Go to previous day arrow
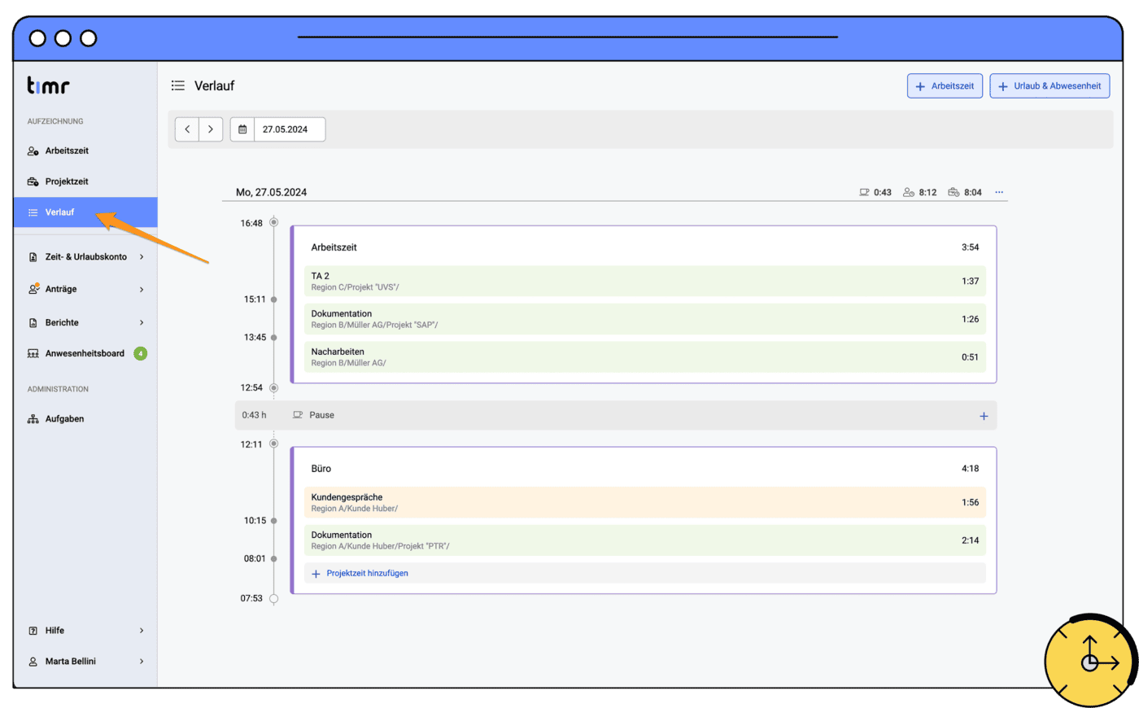Screen dimensions: 1139x708 pyautogui.click(x=187, y=129)
